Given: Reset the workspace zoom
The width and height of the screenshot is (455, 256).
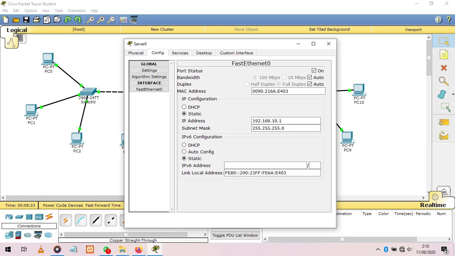Looking at the screenshot, I should [x=100, y=20].
